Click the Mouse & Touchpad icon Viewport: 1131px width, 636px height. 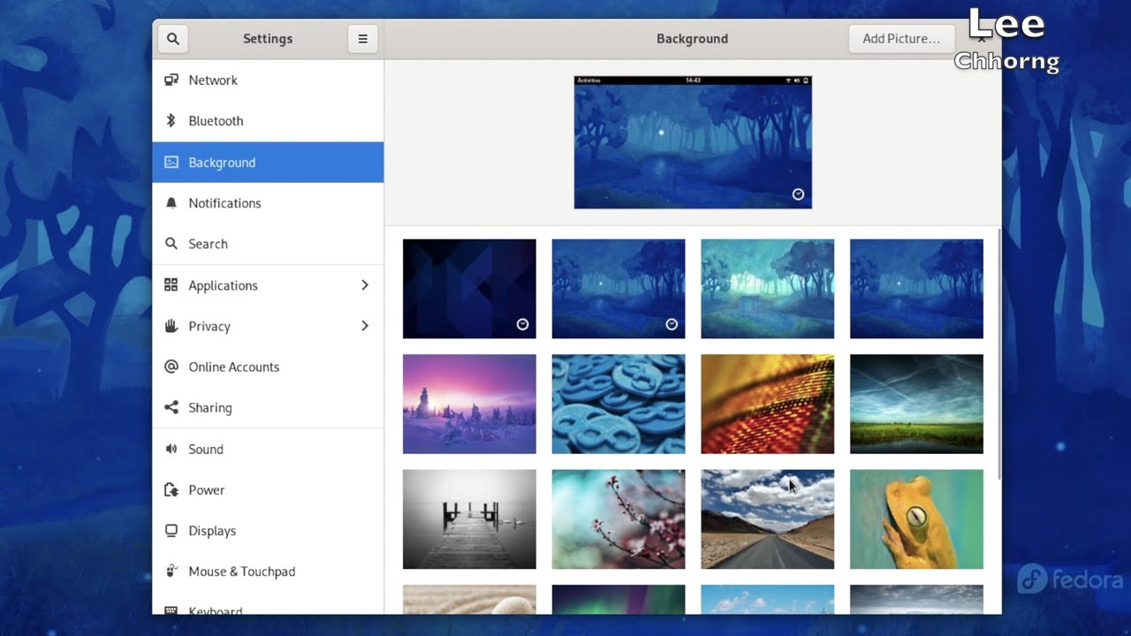pyautogui.click(x=171, y=572)
